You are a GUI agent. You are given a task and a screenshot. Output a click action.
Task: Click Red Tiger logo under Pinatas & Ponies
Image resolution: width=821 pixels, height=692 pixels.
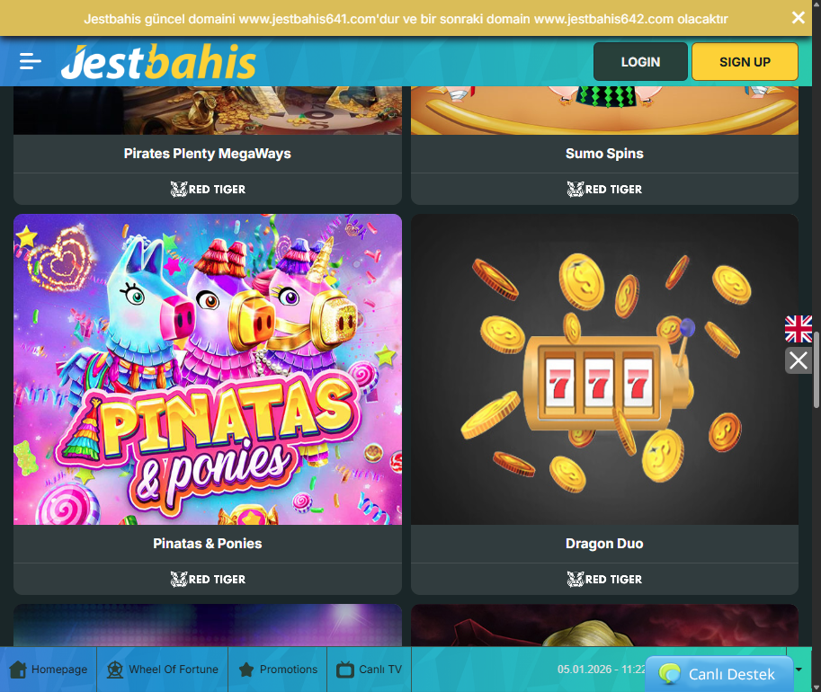tap(208, 579)
